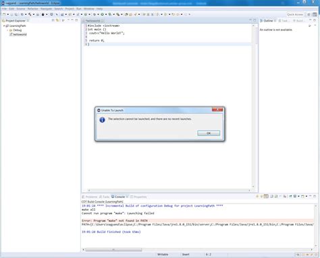Viewport: 320px width, 258px height.
Task: Click the Save All toolbar icon
Action: click(x=16, y=14)
